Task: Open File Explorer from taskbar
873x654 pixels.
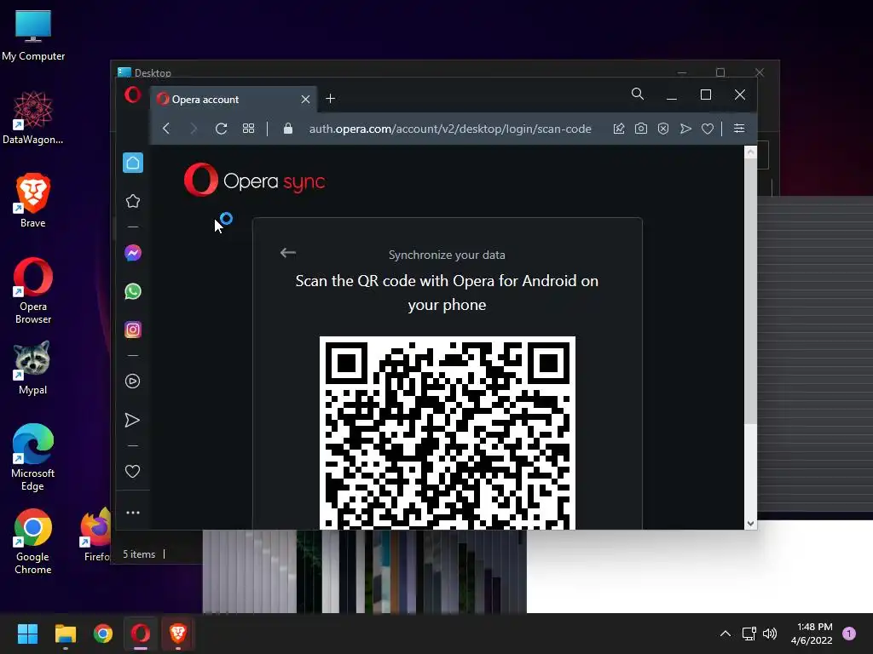Action: [65, 634]
